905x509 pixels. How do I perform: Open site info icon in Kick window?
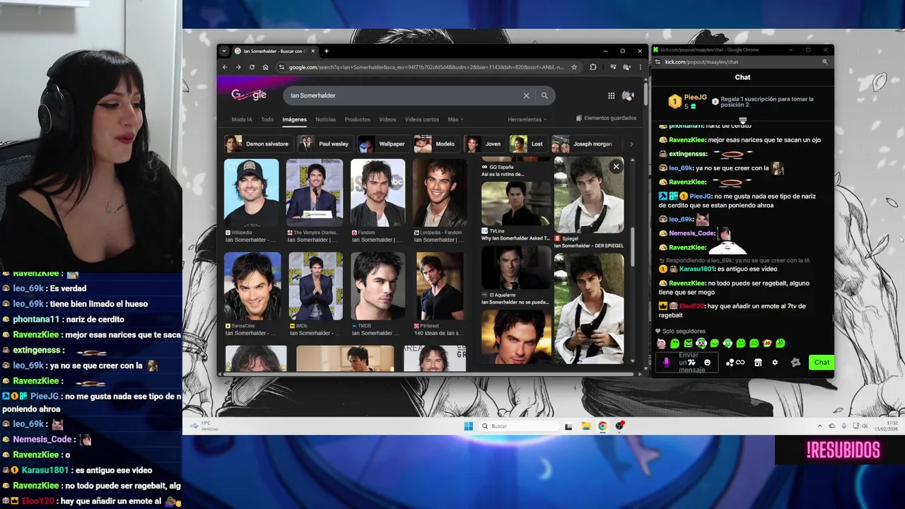point(658,62)
